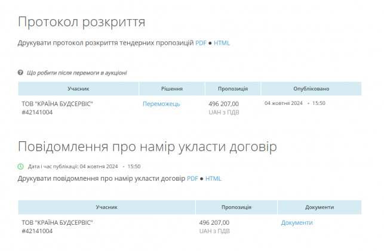This screenshot has width=384, height=251.
Task: Open the 'Документи' link in the bottom table
Action: coord(297,222)
